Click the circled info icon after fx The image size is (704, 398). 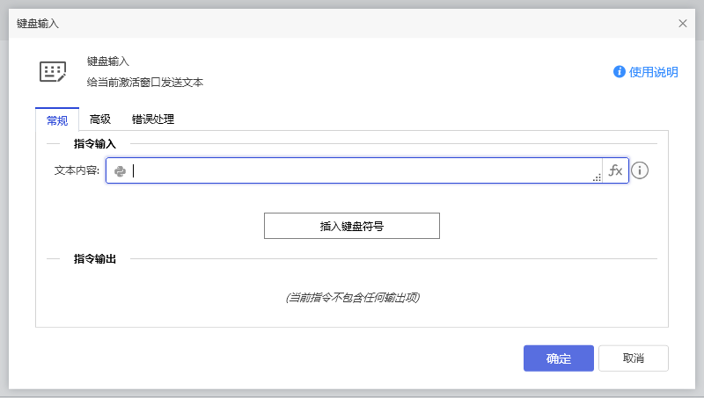click(x=640, y=170)
